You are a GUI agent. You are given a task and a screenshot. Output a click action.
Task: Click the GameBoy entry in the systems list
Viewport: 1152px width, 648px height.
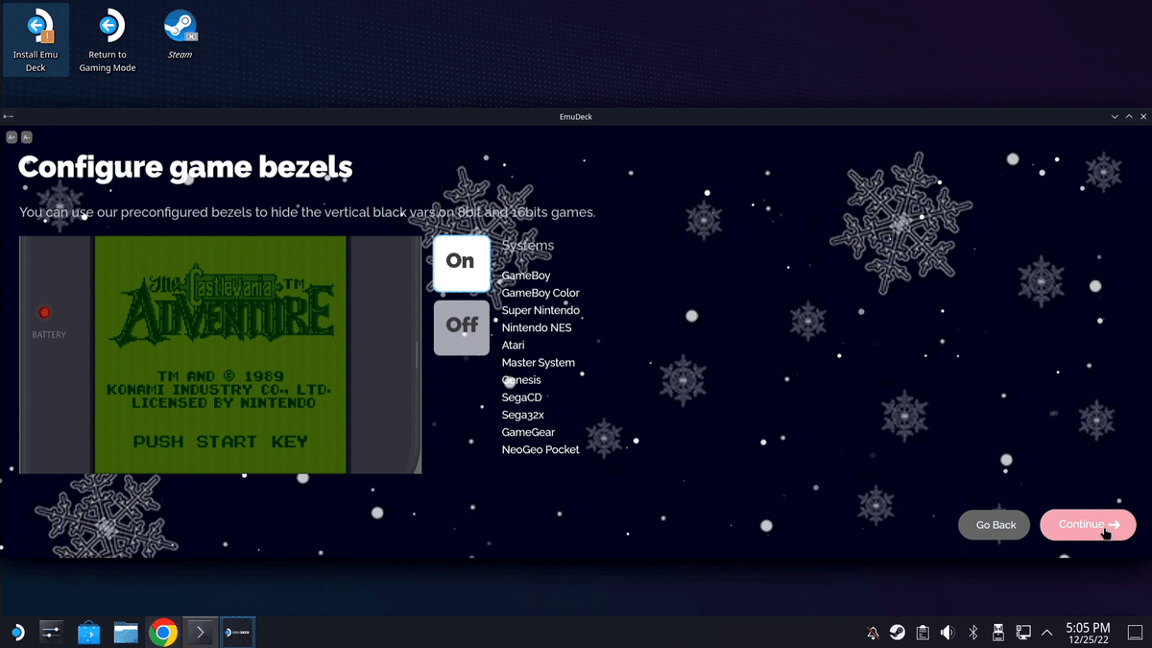click(x=526, y=276)
